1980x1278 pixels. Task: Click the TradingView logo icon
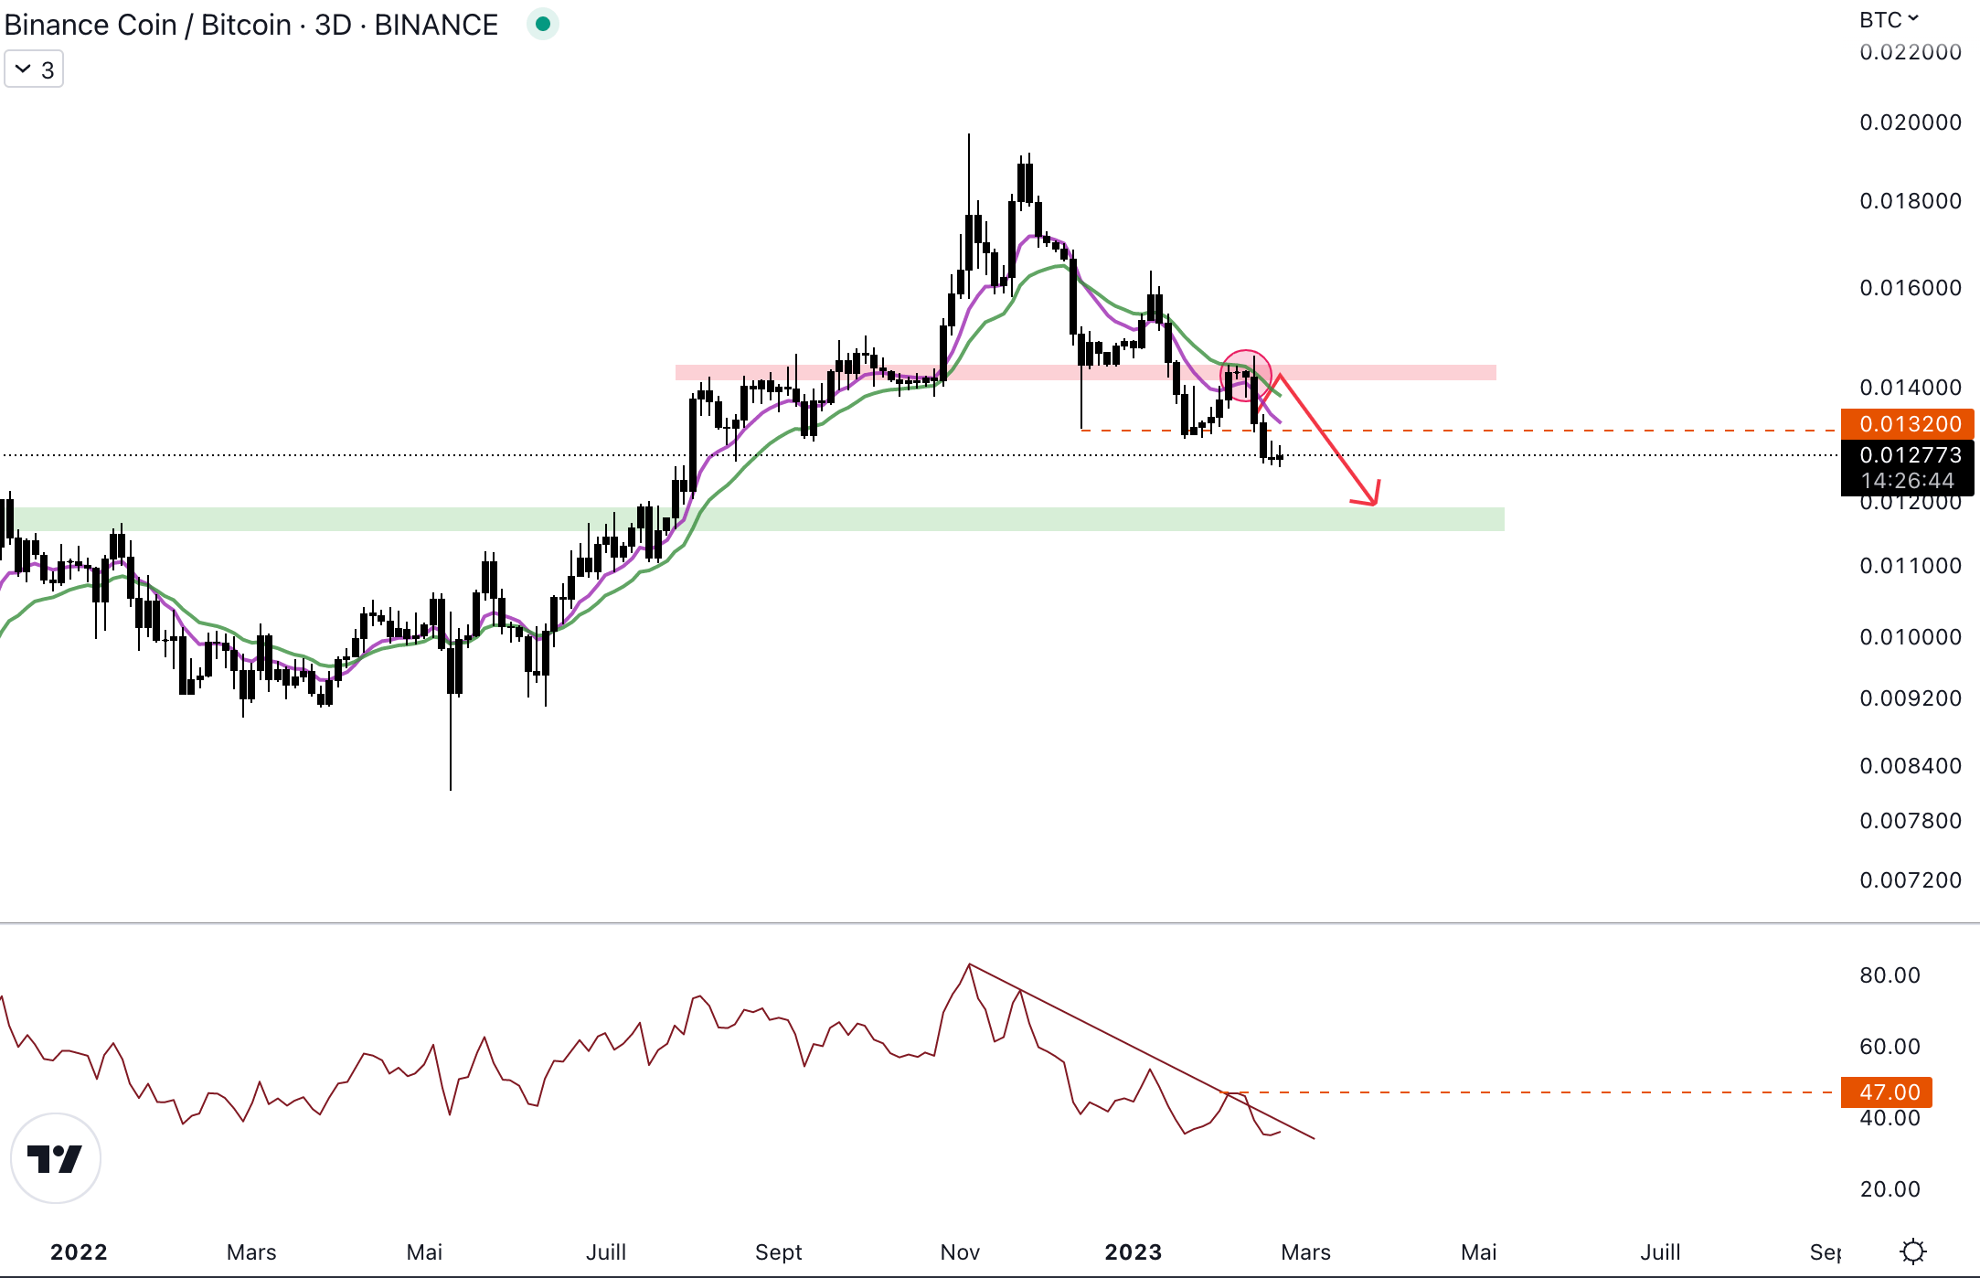coord(55,1158)
